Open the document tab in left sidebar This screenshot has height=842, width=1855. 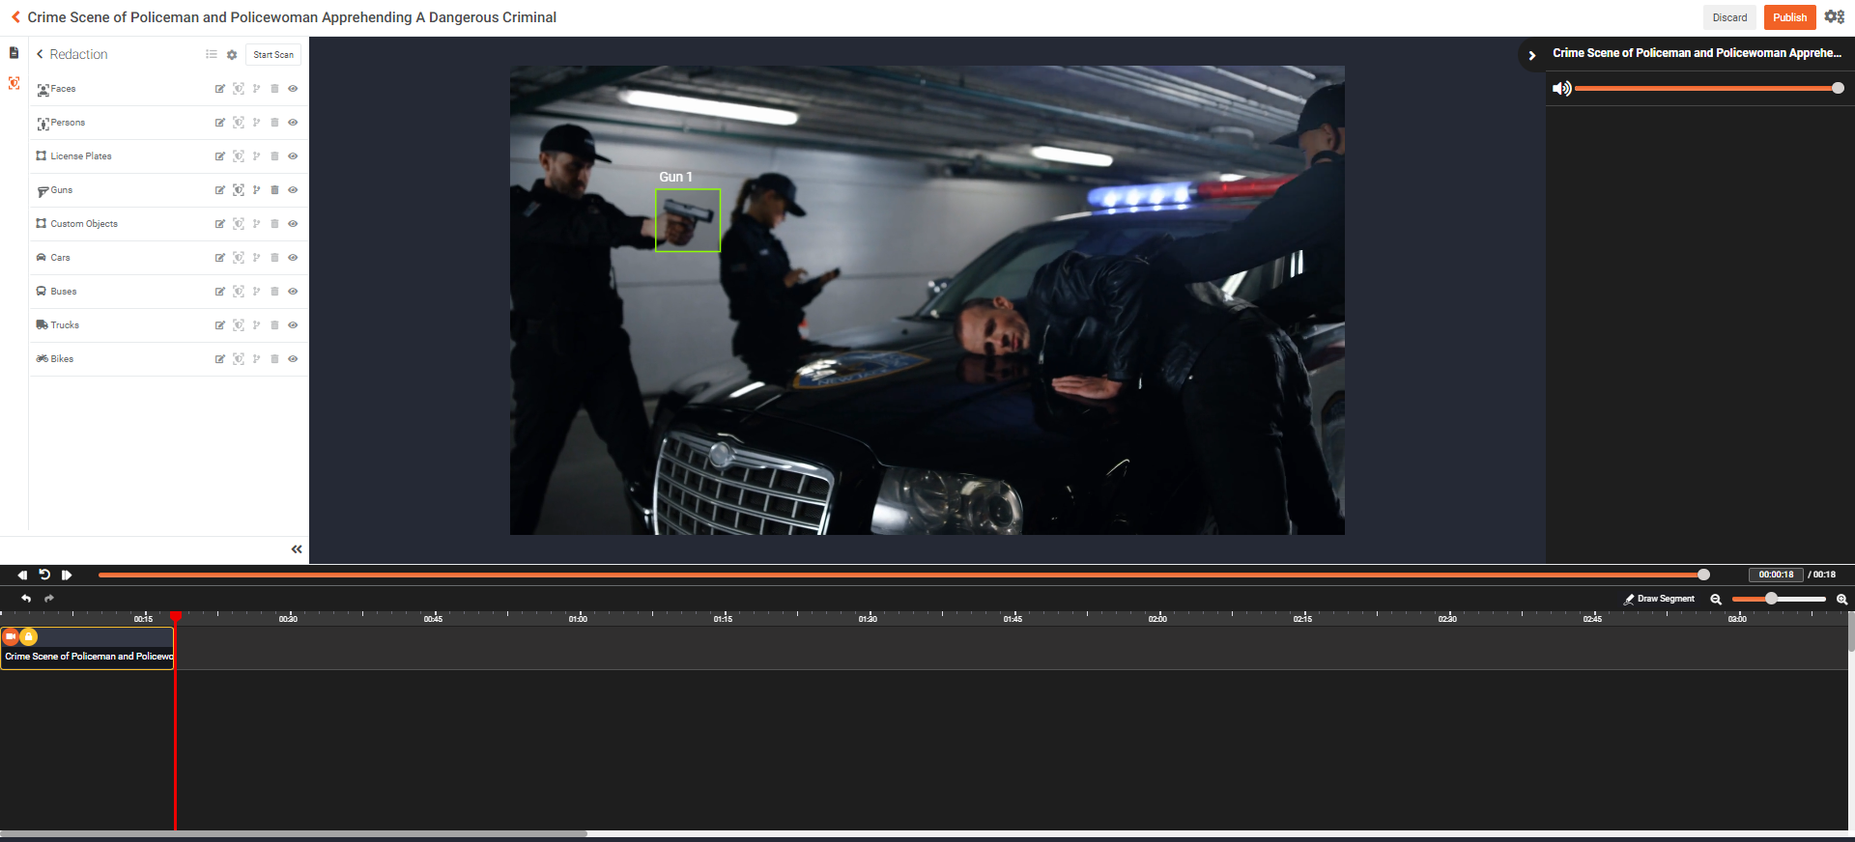(x=14, y=53)
